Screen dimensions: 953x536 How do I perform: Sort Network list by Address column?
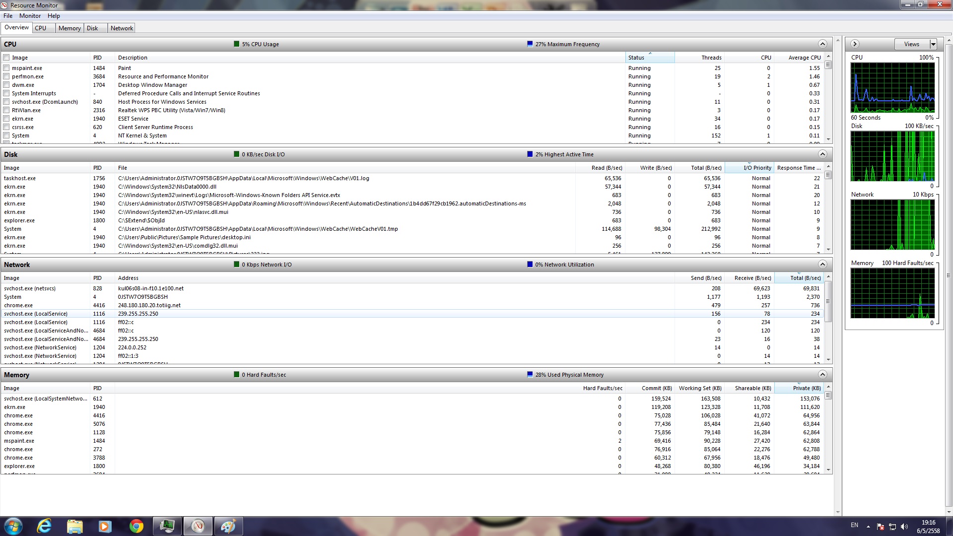pyautogui.click(x=395, y=278)
